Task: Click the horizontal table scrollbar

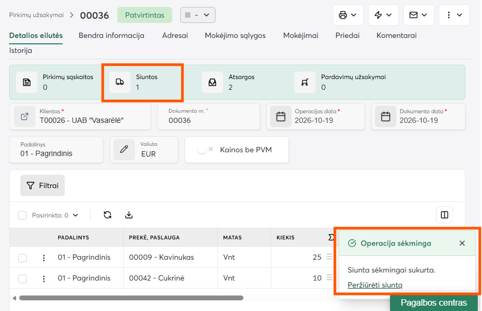Action: point(131,298)
